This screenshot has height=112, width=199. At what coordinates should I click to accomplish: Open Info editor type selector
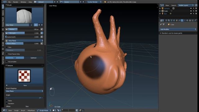5,2
